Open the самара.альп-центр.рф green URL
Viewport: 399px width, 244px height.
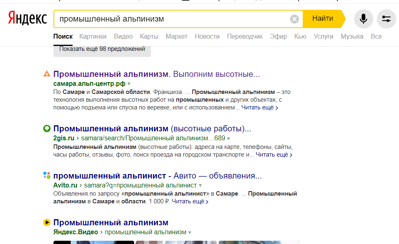(89, 84)
